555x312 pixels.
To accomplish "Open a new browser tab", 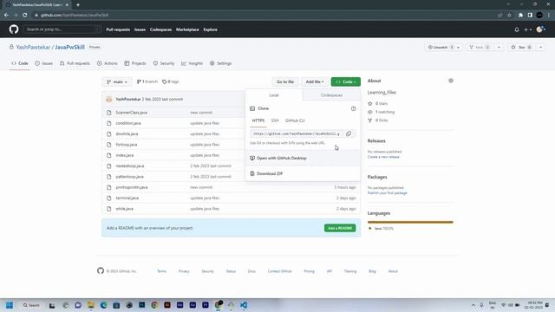I will coord(78,5).
